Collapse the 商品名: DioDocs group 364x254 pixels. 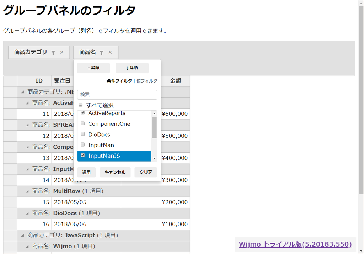pyautogui.click(x=27, y=213)
